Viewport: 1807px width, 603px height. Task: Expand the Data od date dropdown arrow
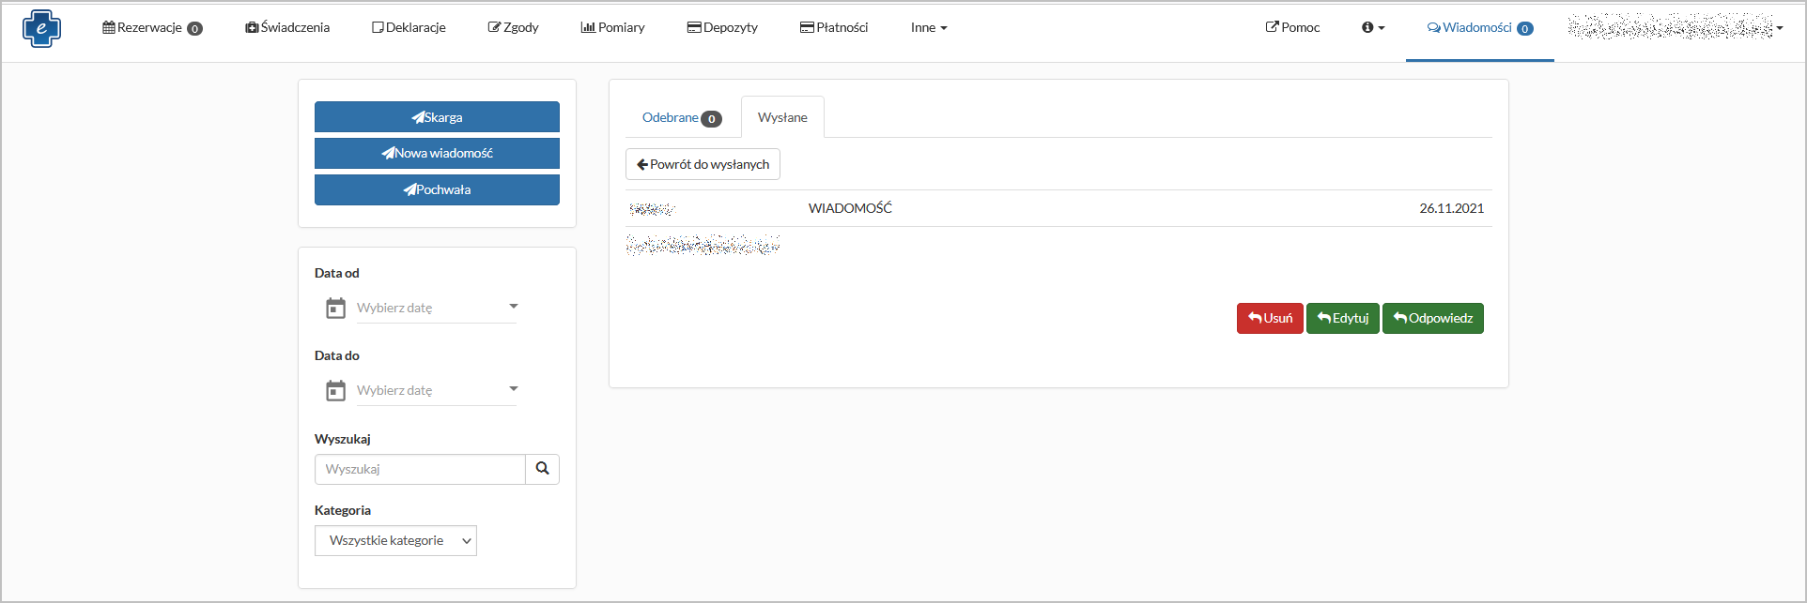click(x=514, y=307)
